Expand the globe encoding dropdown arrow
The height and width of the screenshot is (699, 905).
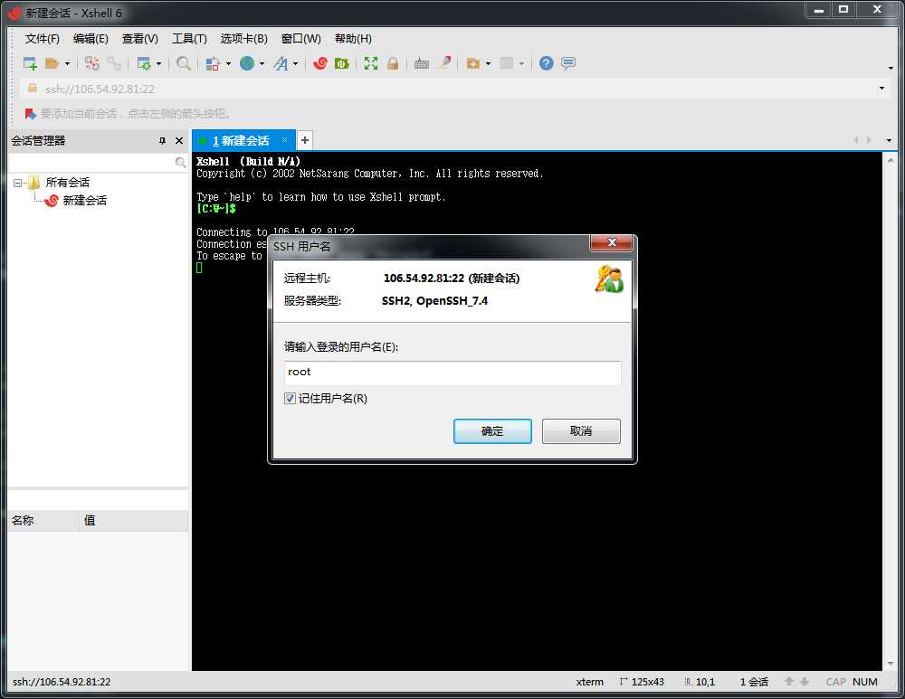click(x=262, y=63)
